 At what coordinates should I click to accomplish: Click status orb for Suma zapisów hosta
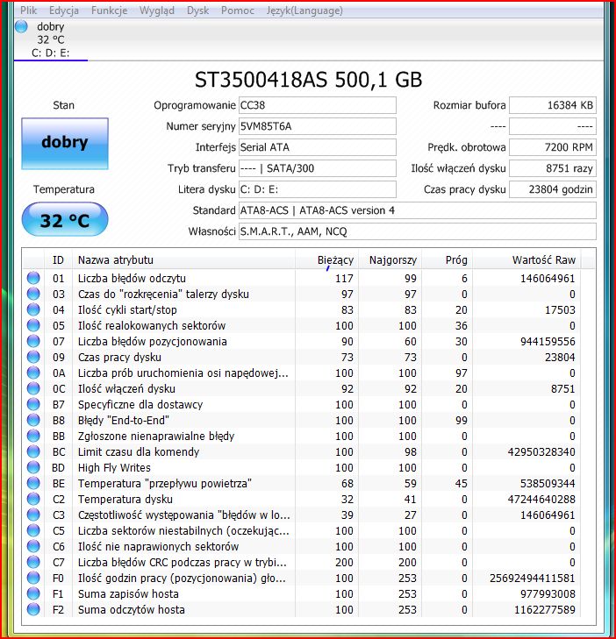click(x=33, y=593)
